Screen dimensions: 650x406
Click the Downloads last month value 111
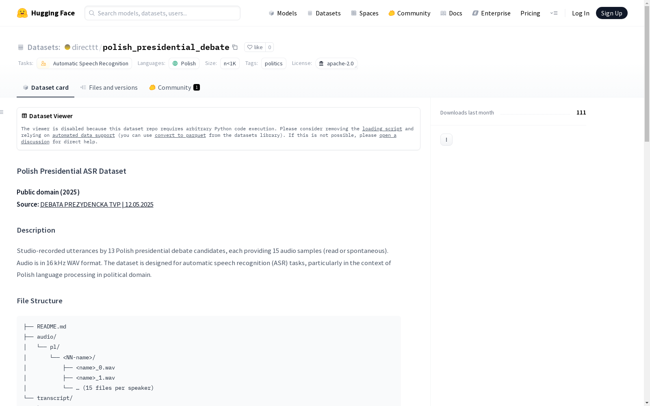581,112
